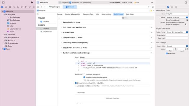Open the Report navigator icon

click(33, 7)
